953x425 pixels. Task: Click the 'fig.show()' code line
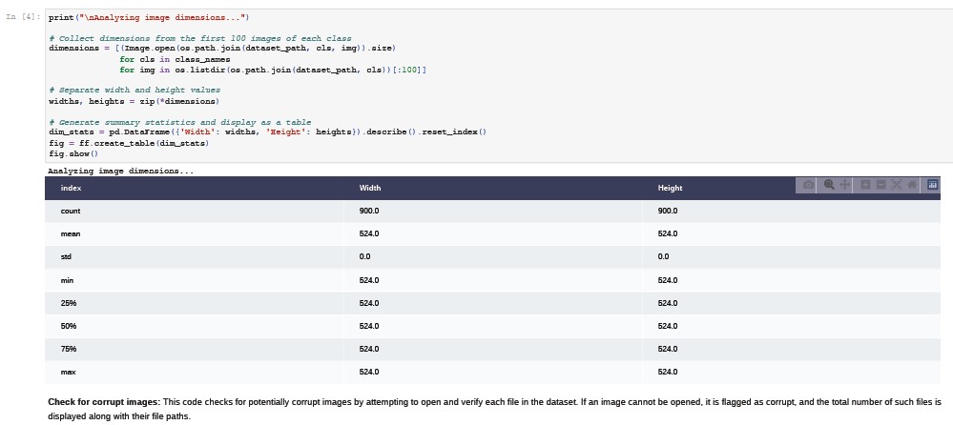pyautogui.click(x=73, y=153)
